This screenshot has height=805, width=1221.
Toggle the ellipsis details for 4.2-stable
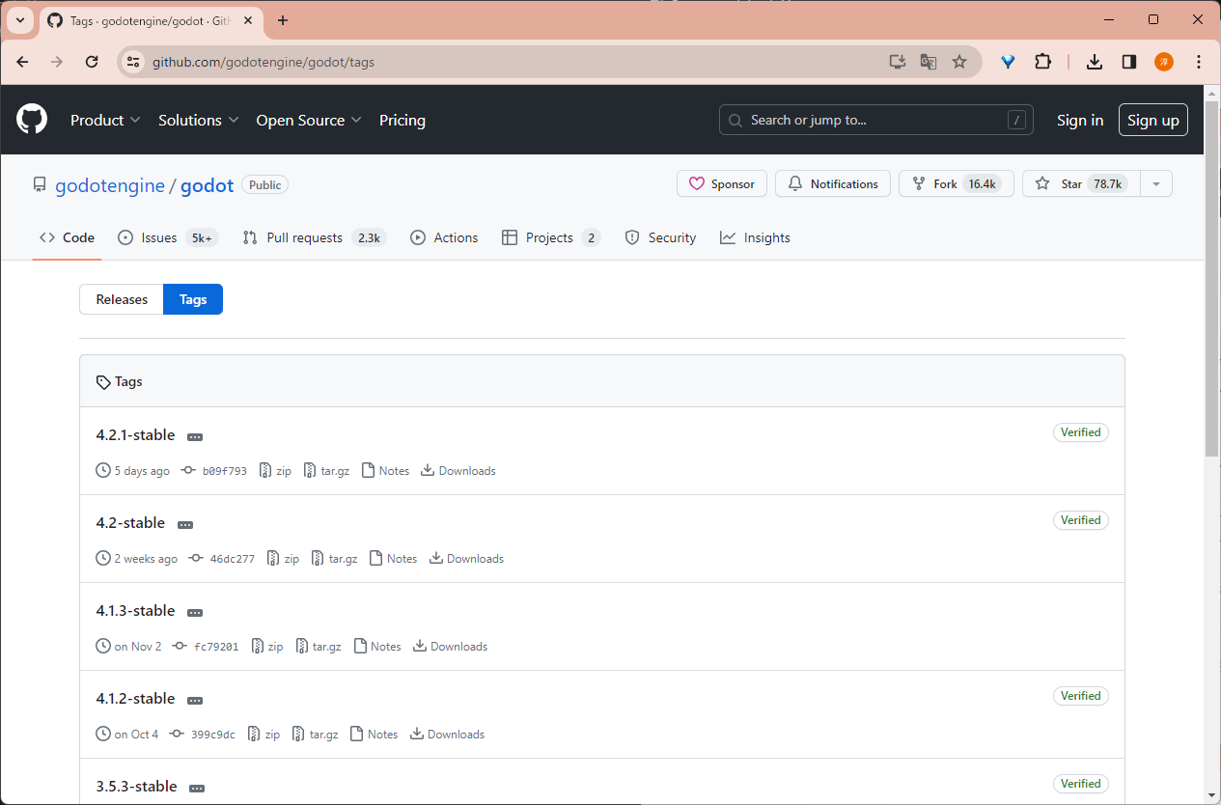click(x=185, y=525)
